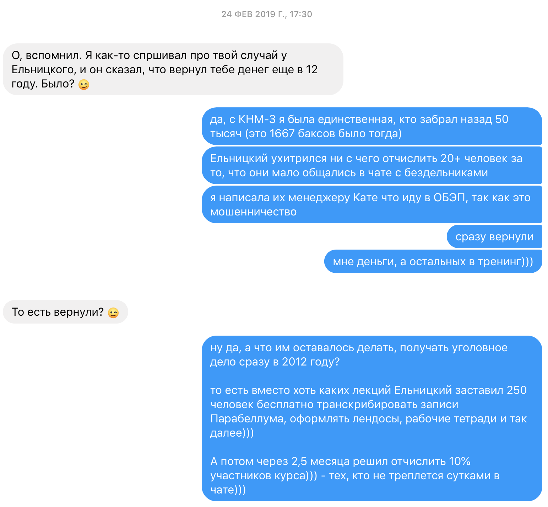
Task: Click the winking emoji after 'Было?'
Action: click(x=83, y=85)
